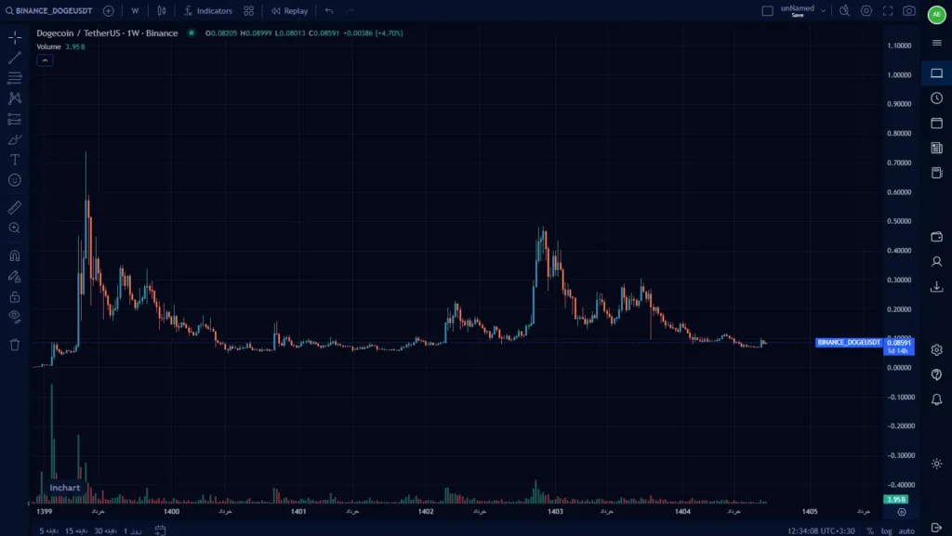Select the 1-day timeframe shortcut
Viewport: 952px width, 536px height.
tap(132, 530)
